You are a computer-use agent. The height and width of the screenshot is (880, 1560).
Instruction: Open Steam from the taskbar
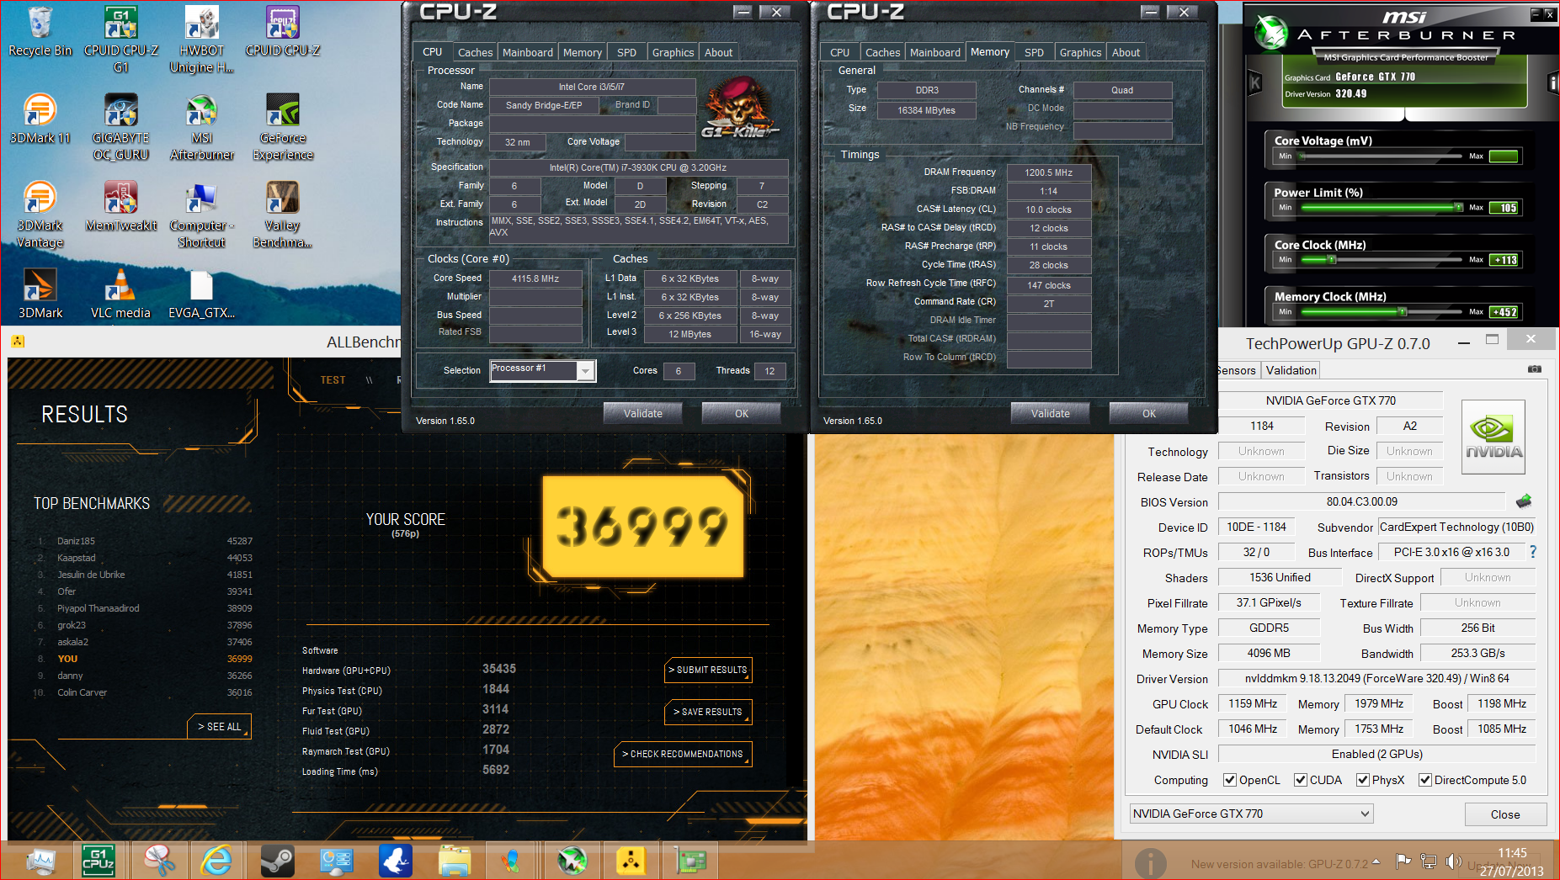coord(276,861)
